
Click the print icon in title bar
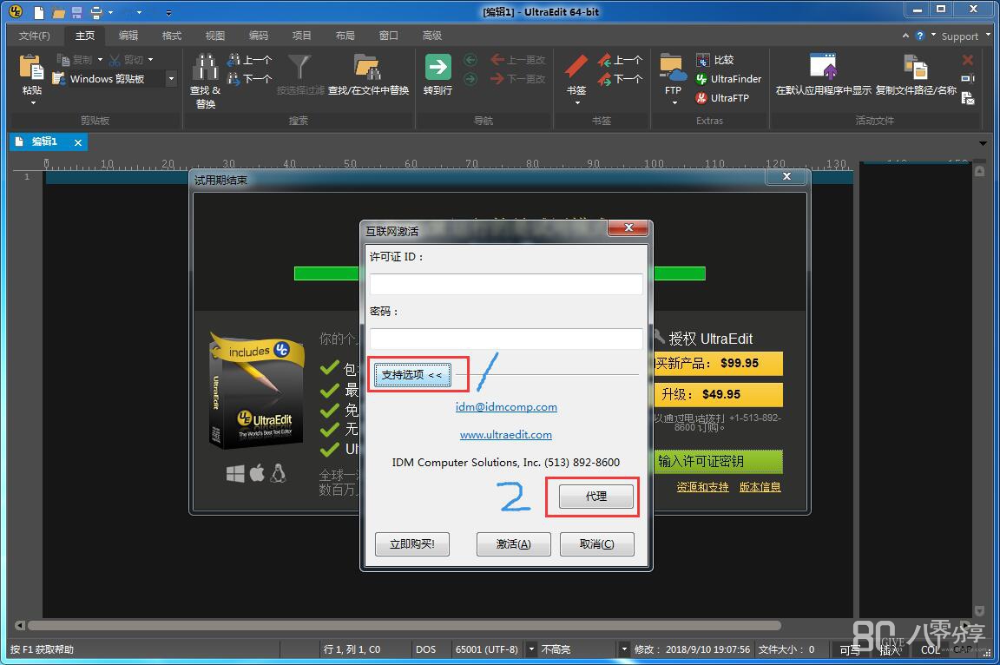tap(96, 12)
